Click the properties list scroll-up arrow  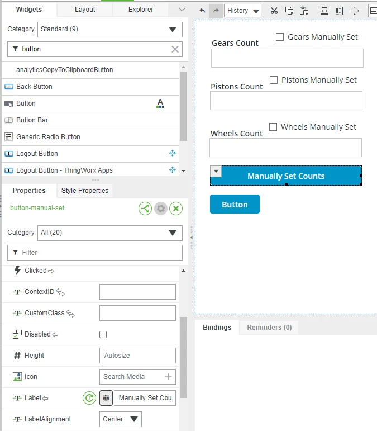pos(183,271)
